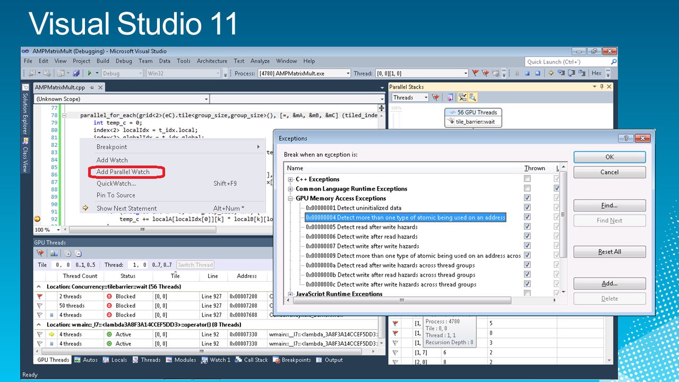Click the breakpoint marker at line 92

tap(37, 218)
